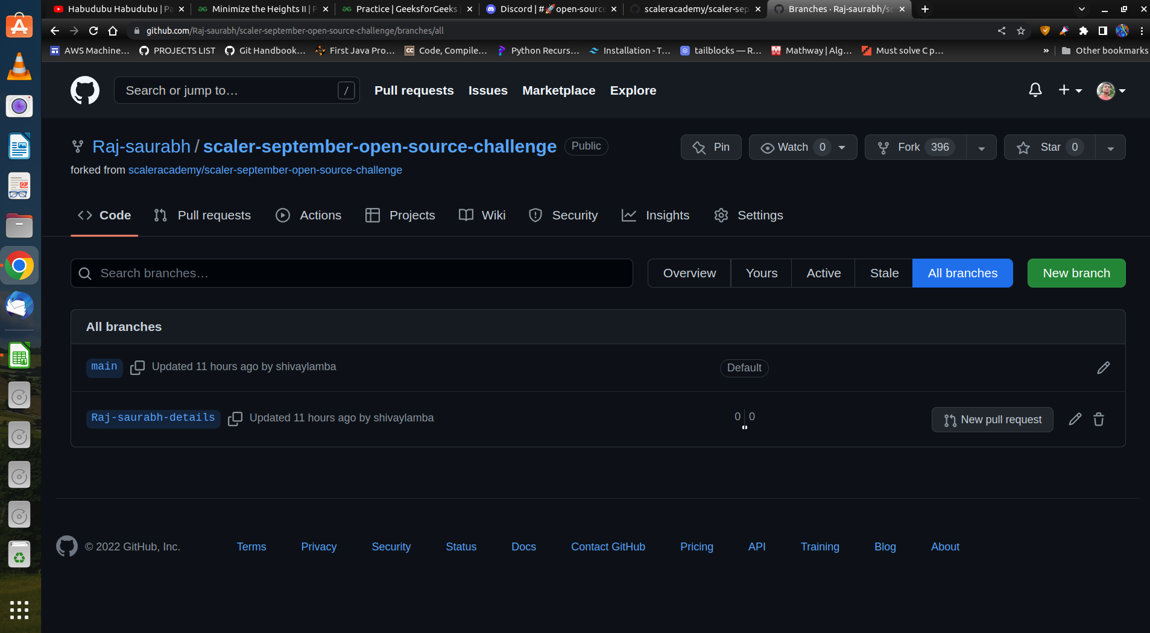Switch to the Pull requests tab
The height and width of the screenshot is (633, 1150).
[213, 215]
